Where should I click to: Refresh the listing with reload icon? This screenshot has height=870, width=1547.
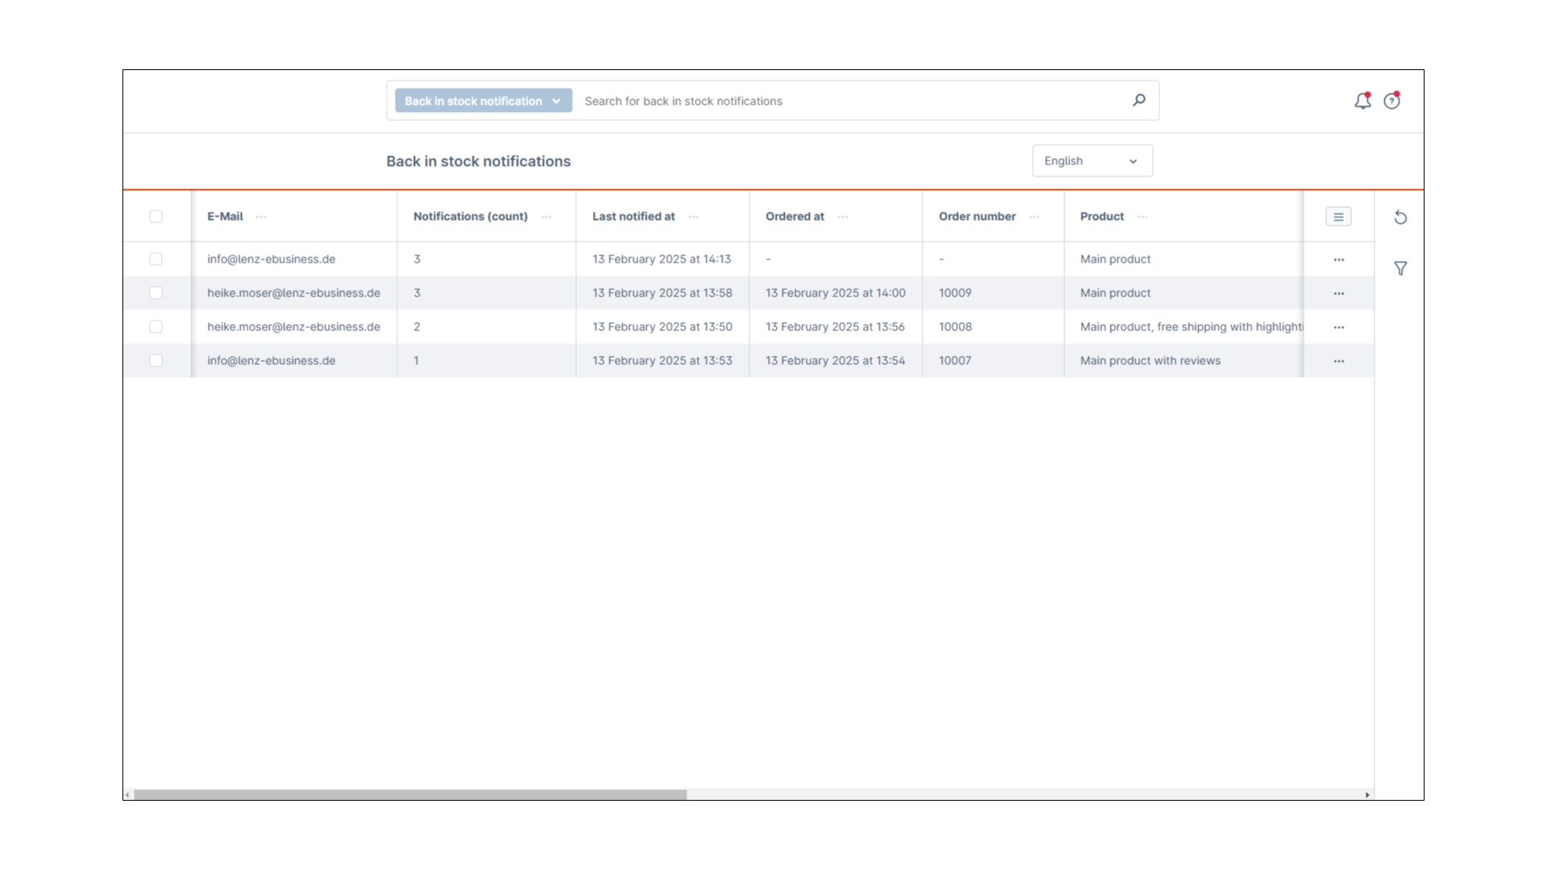click(x=1400, y=217)
